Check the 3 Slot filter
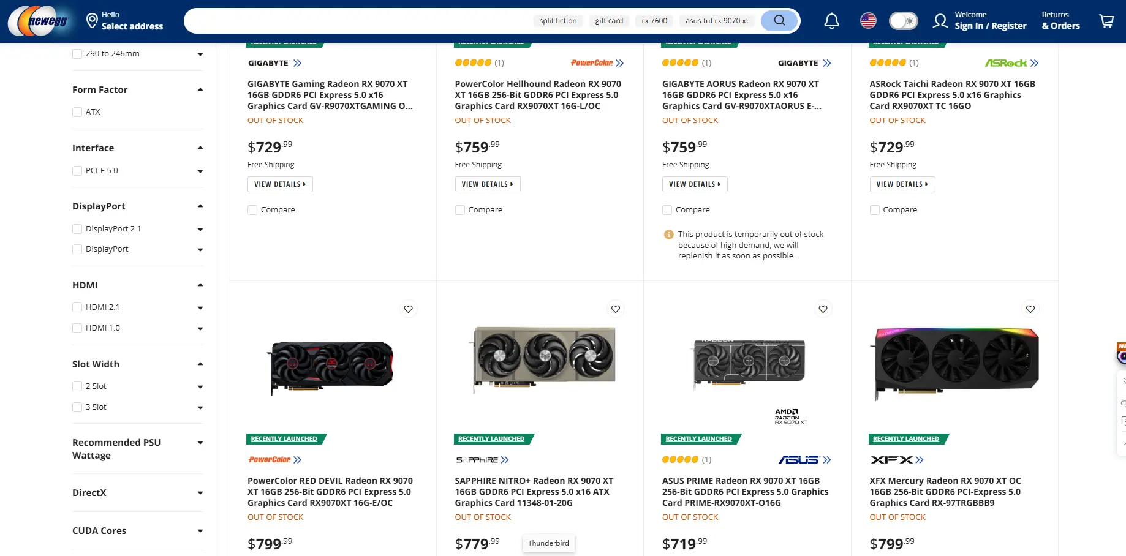 tap(77, 407)
